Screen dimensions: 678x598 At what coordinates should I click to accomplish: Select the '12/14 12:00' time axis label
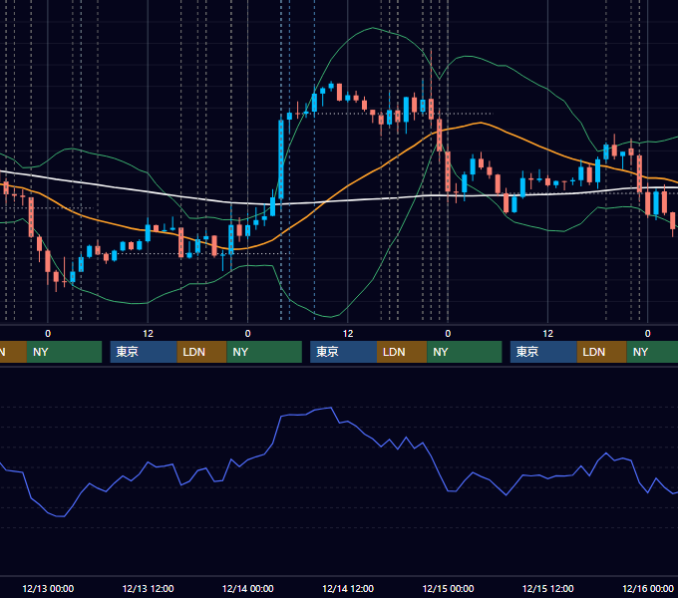tap(348, 588)
